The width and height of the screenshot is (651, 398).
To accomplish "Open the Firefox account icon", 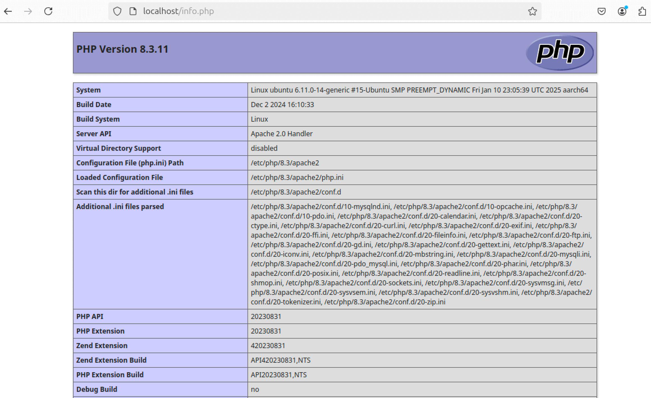I will (622, 11).
